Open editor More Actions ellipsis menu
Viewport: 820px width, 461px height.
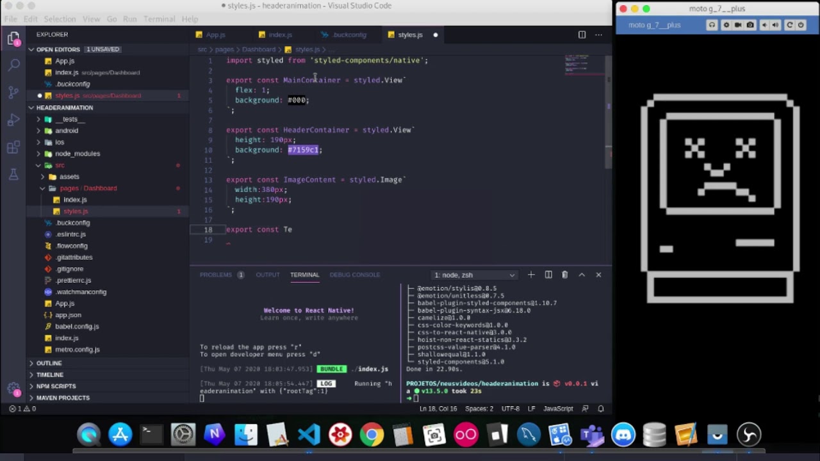[x=598, y=35]
